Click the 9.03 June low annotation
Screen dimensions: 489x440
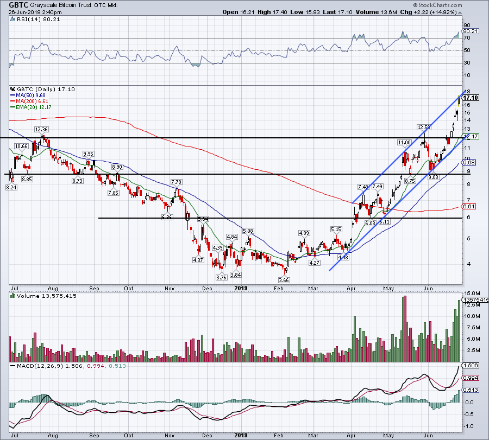tap(433, 177)
